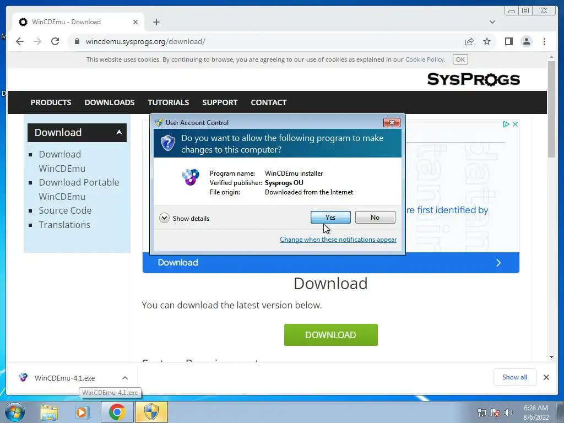Screen dimensions: 564x423
Task: Open Source Code sidebar link
Action: tap(65, 210)
